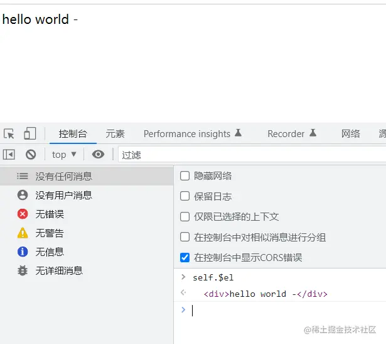This screenshot has width=386, height=344.
Task: Click the user icon beside 没有用户消息
Action: pyautogui.click(x=23, y=195)
